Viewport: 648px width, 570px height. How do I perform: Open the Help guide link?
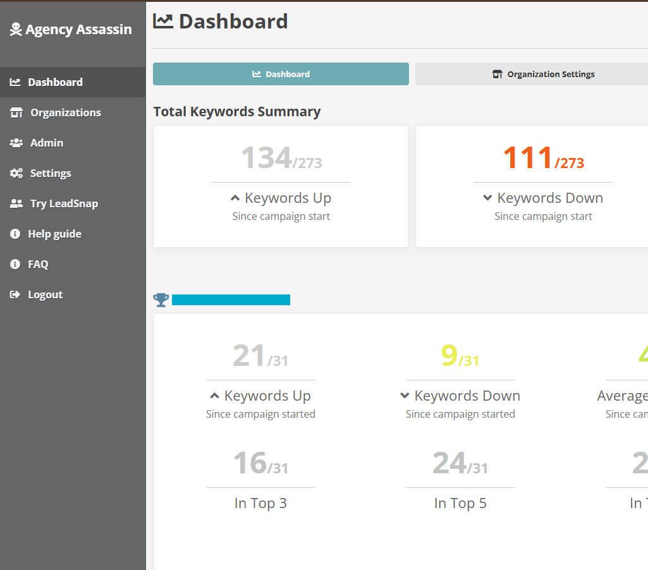click(54, 234)
